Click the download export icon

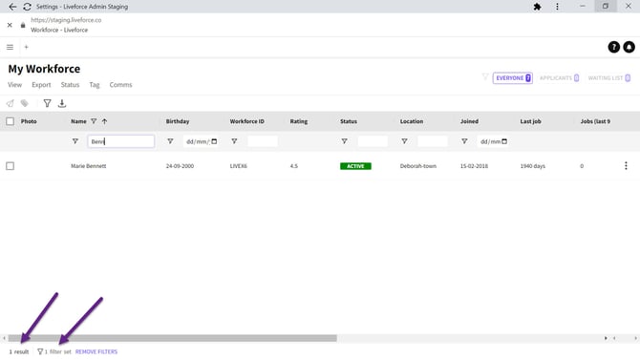pyautogui.click(x=62, y=103)
